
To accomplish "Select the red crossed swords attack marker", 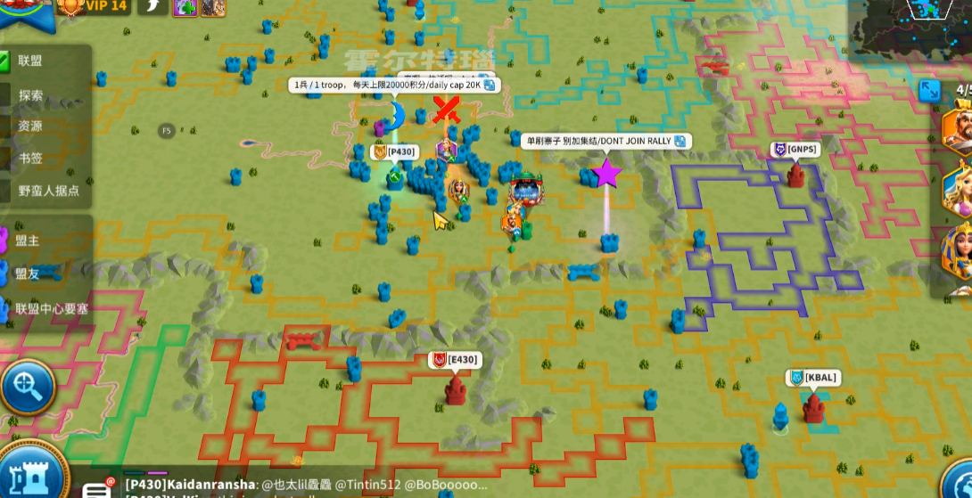I will pyautogui.click(x=446, y=110).
